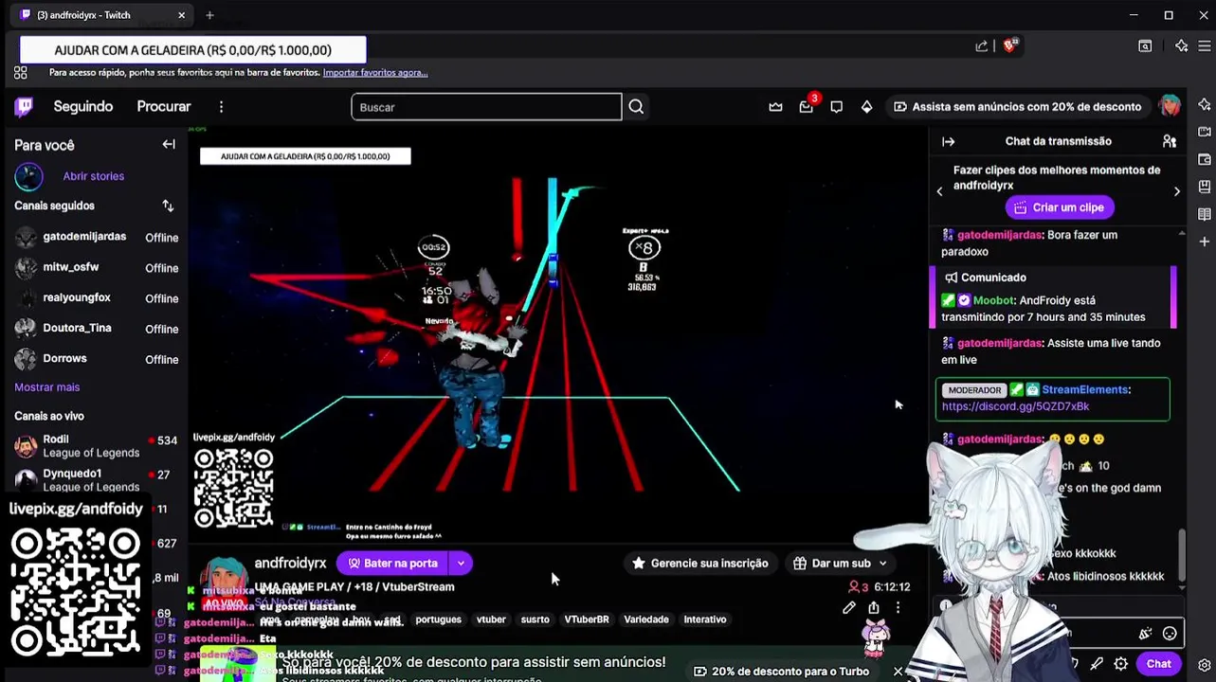Expand Bater na porta dropdown arrow
Image resolution: width=1216 pixels, height=682 pixels.
pos(461,563)
